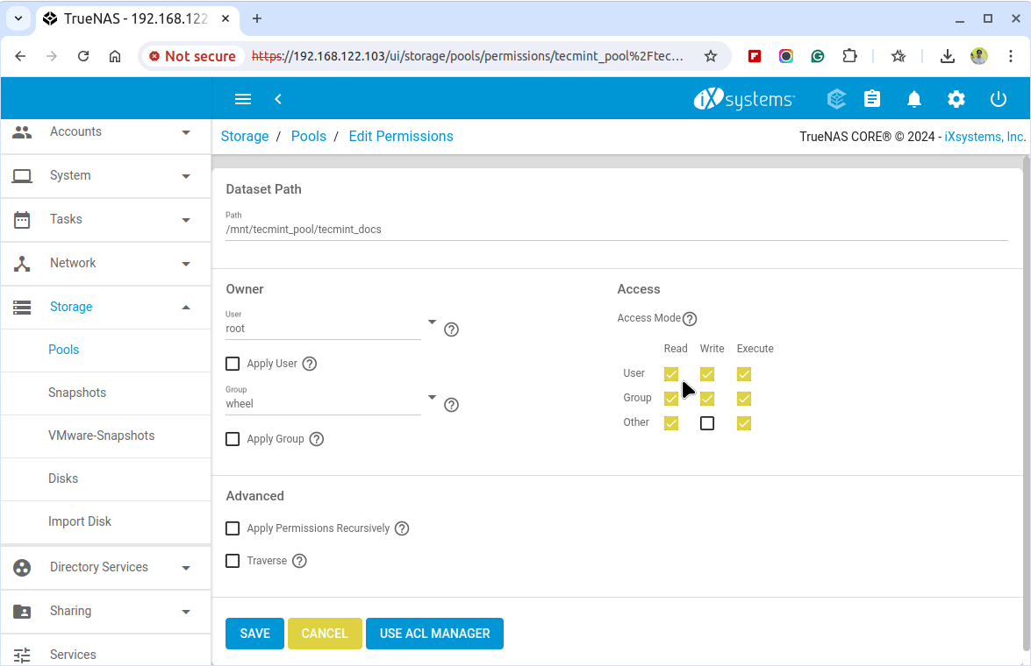Open Pools in the Storage submenu
Viewport: 1031px width, 666px height.
click(64, 350)
